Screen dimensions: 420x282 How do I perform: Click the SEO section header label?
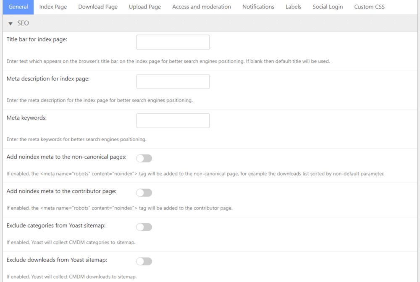[23, 23]
